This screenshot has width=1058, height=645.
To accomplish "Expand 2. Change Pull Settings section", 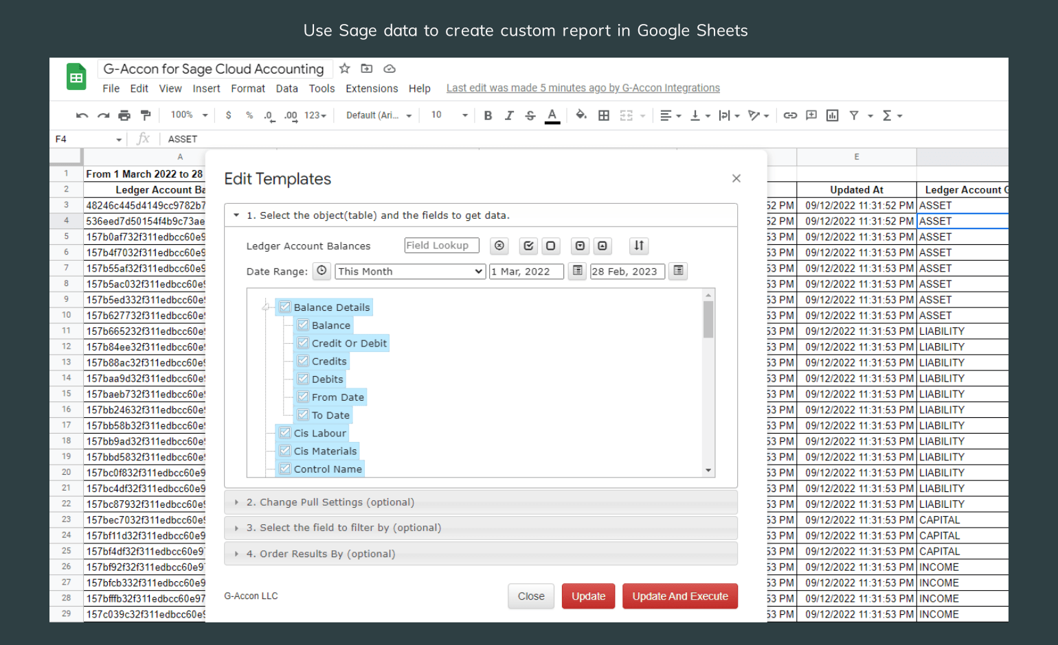I will point(481,502).
